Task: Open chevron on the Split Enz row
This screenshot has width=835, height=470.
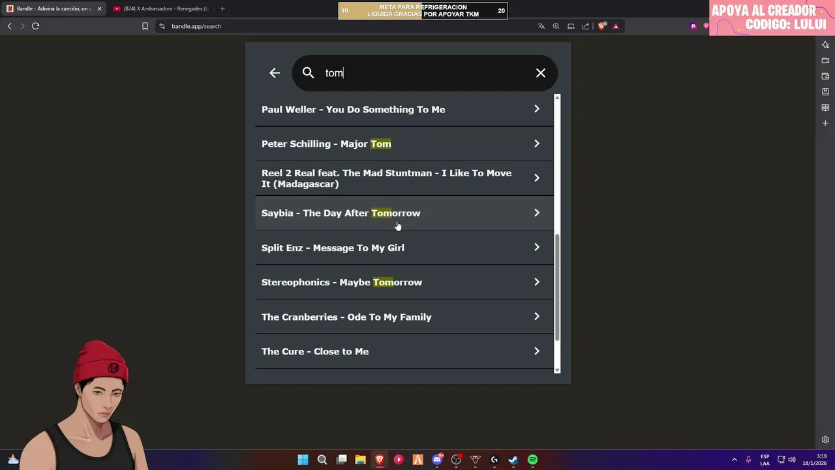Action: pos(537,247)
